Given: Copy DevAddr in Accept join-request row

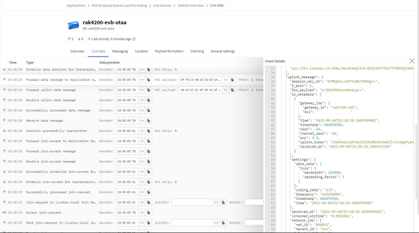Looking at the screenshot, I should [149, 213].
